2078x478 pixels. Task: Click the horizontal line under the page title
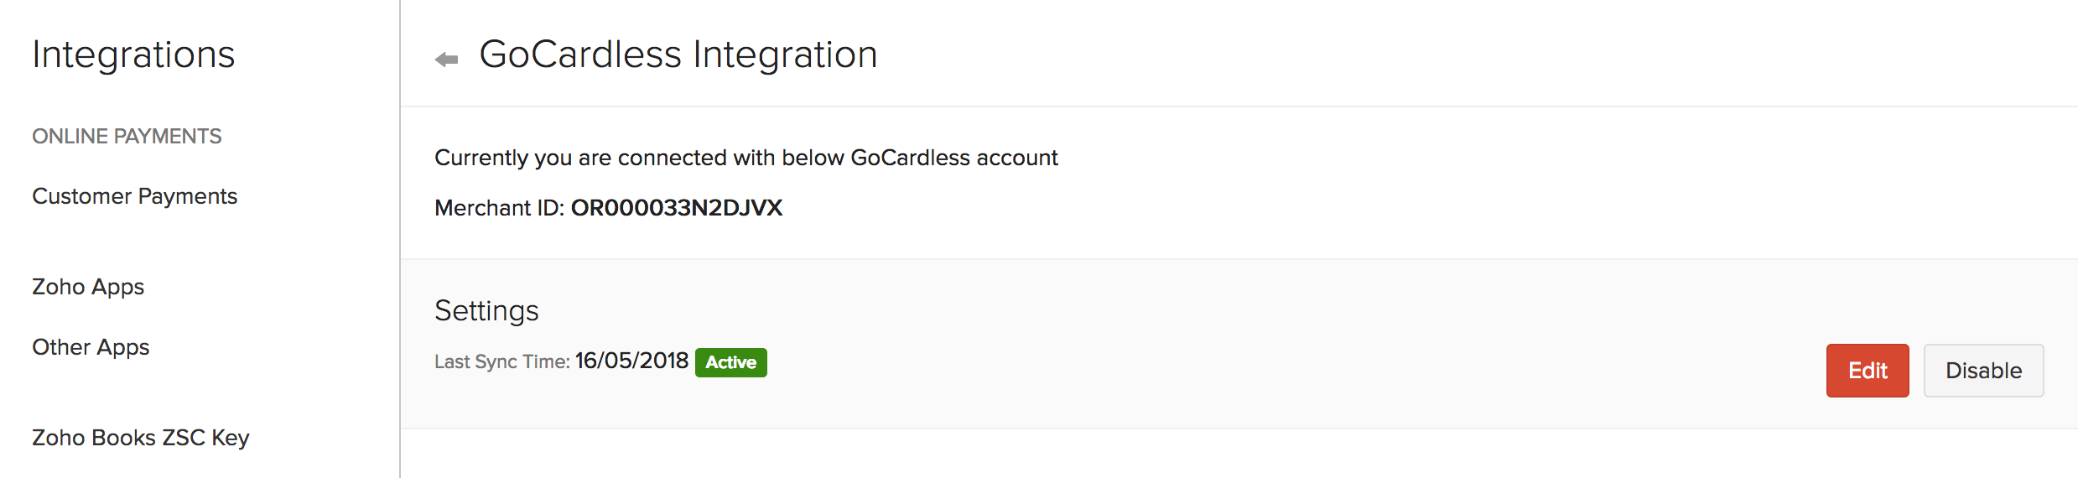point(1174,107)
